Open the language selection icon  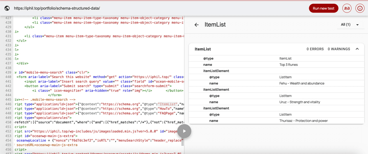coord(347,8)
